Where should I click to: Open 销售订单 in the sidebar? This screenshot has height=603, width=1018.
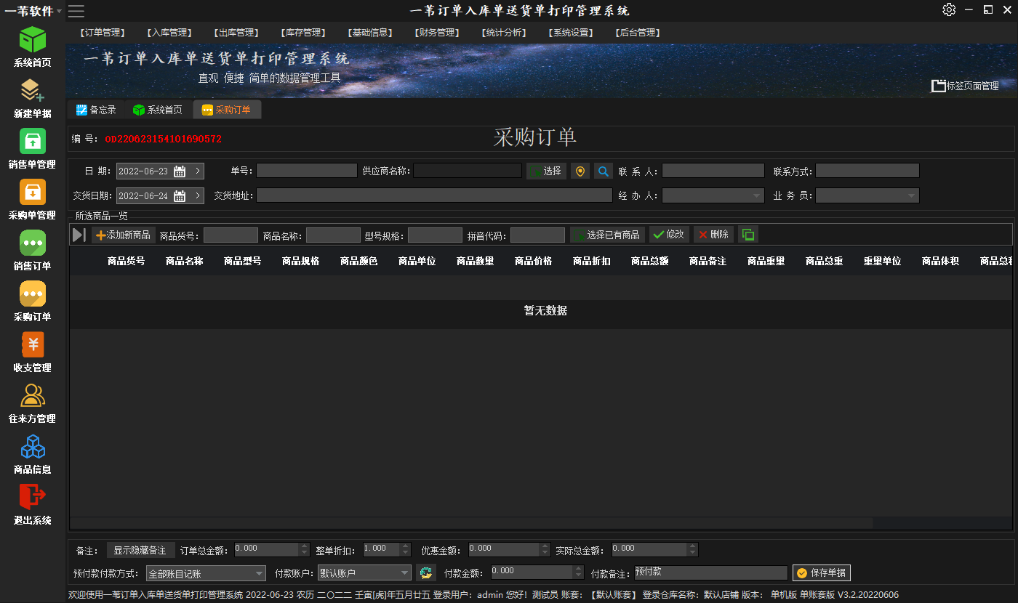point(33,251)
